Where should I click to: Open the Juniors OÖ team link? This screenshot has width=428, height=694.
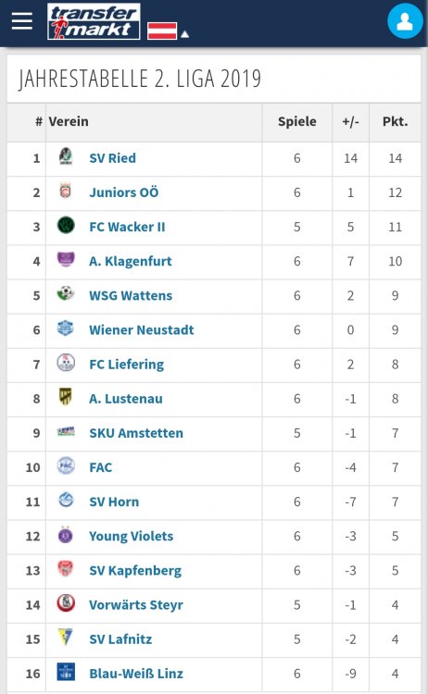[124, 192]
